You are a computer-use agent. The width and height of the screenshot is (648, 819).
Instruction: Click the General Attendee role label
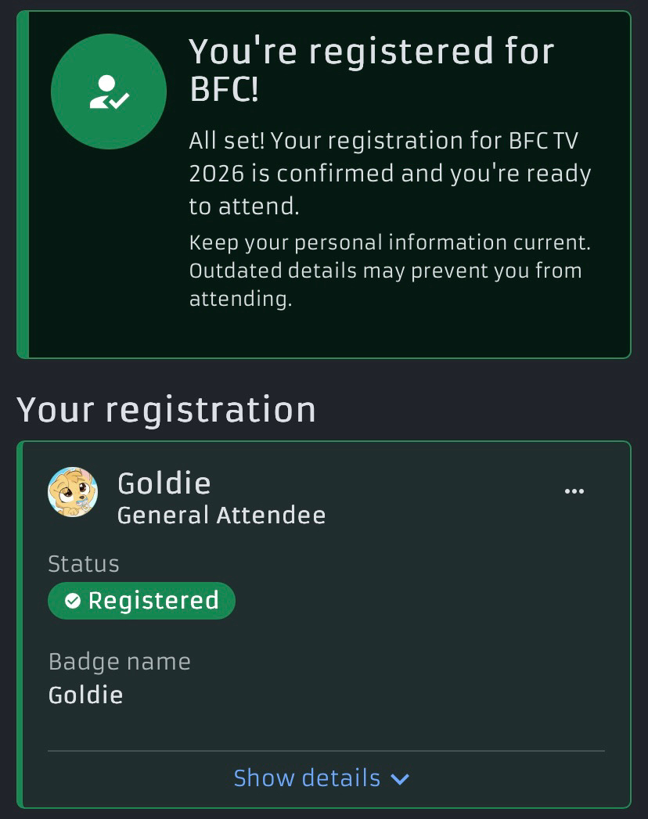(221, 515)
